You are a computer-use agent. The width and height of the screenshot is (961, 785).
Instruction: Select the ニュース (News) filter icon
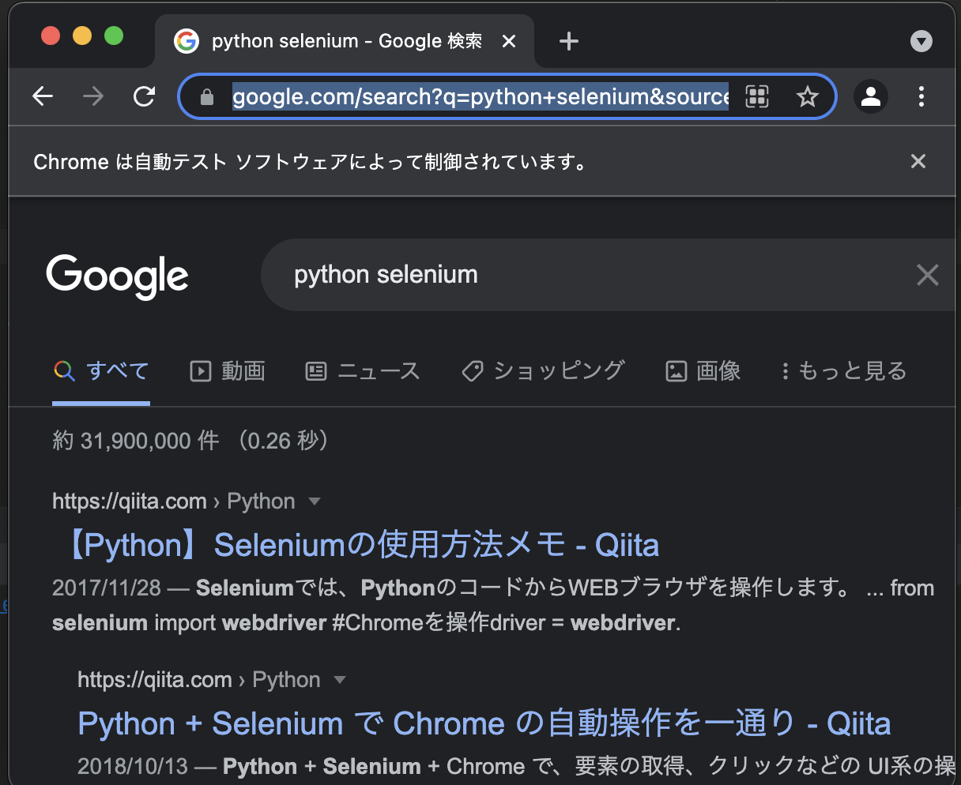point(315,370)
